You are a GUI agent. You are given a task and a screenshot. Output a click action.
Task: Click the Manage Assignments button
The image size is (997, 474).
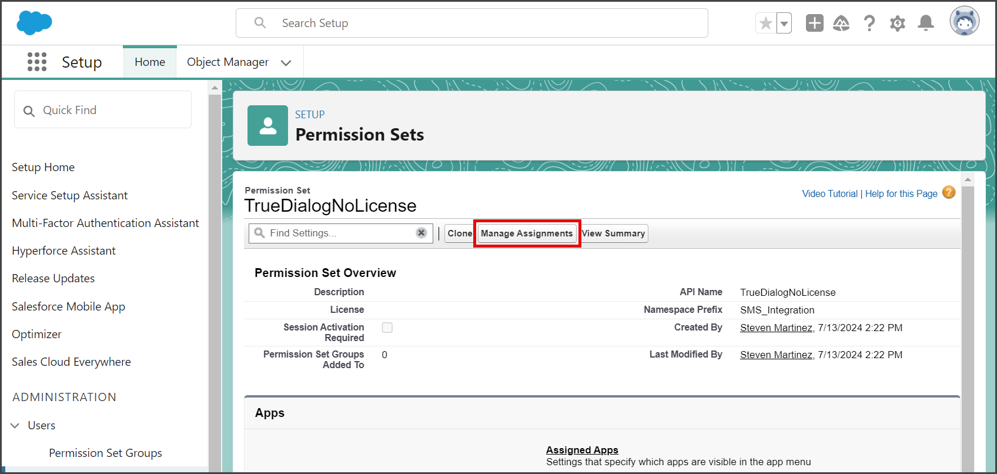coord(527,233)
